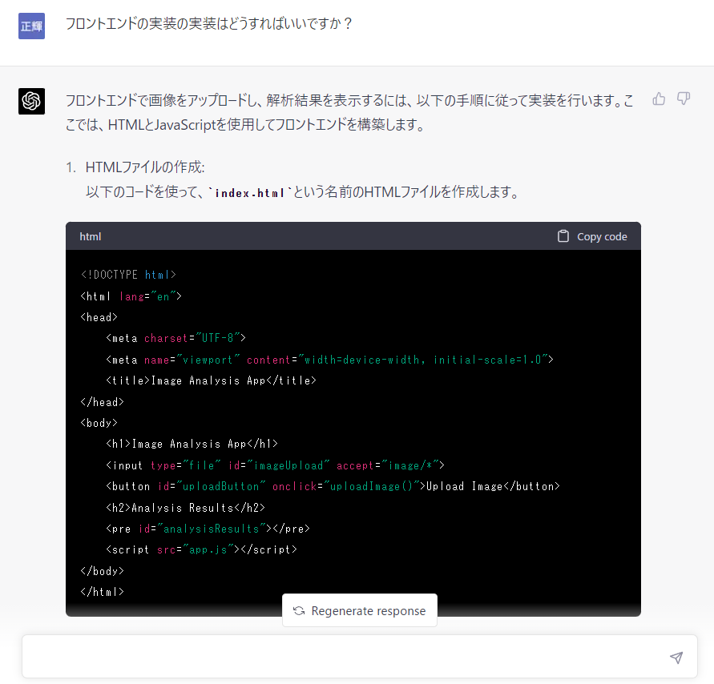
Task: Click the <title>Image Analysis App</title> line
Action: pyautogui.click(x=211, y=380)
